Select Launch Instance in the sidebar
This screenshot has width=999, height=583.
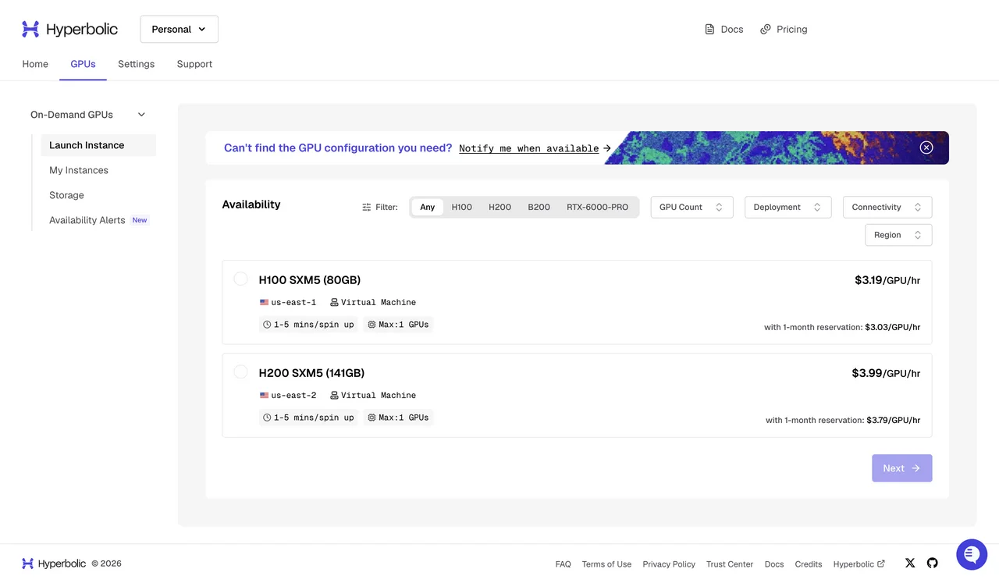[98, 145]
